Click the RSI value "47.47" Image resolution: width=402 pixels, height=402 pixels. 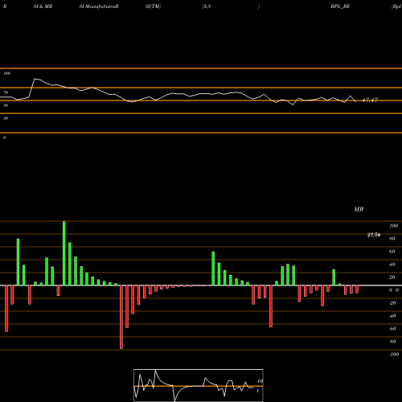coord(370,100)
